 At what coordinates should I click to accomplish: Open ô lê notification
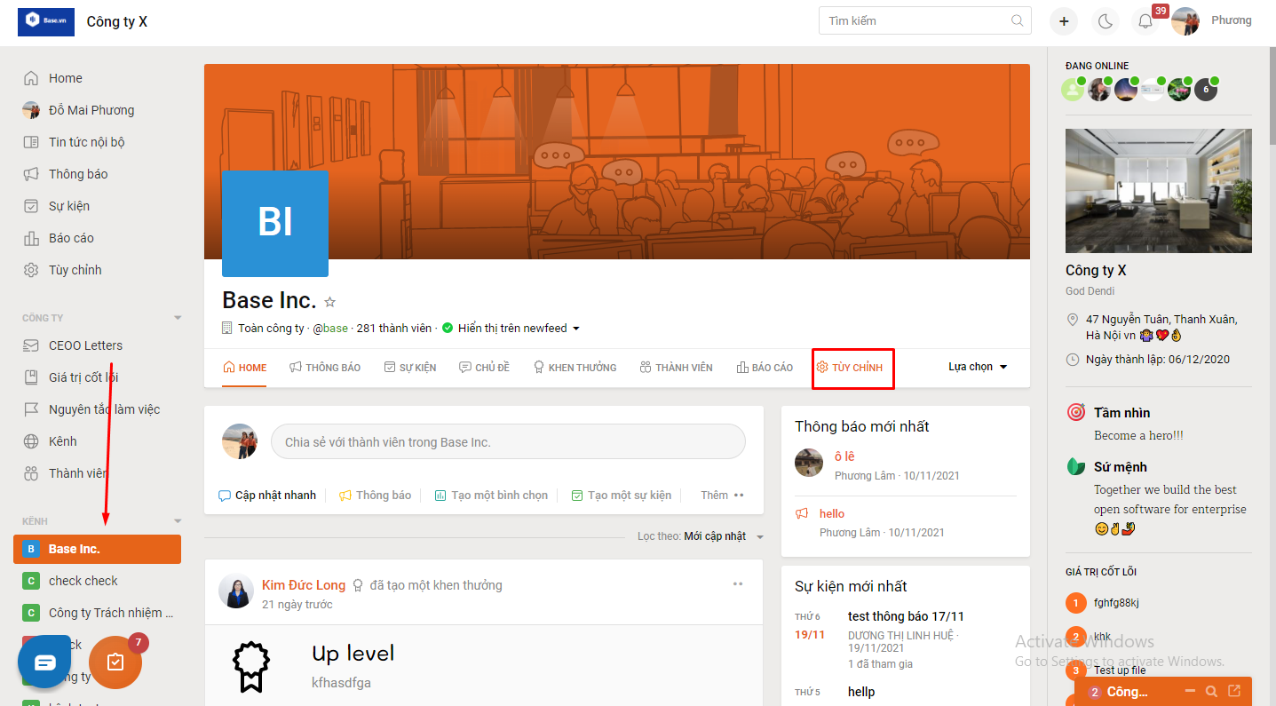pos(844,456)
